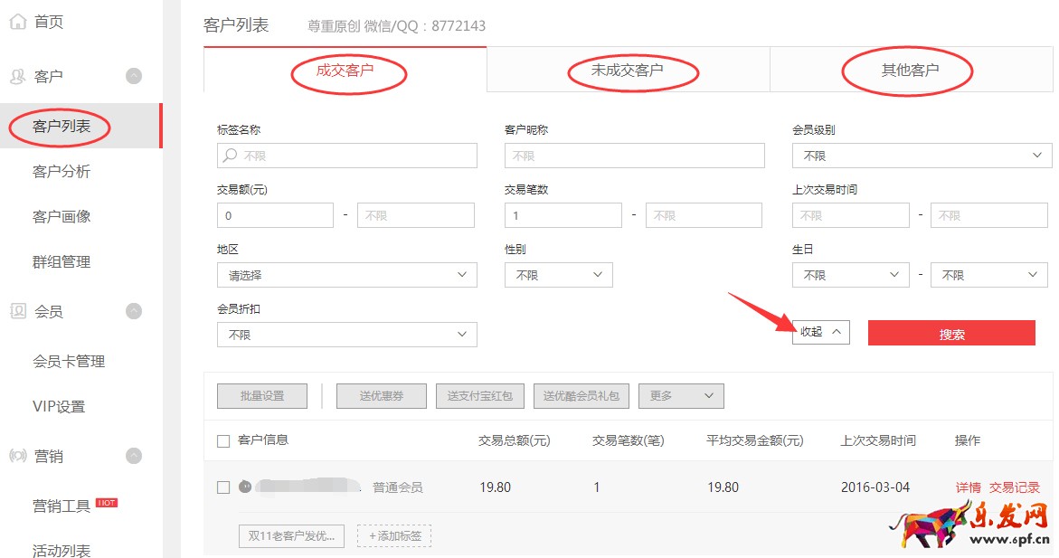This screenshot has width=1059, height=558.
Task: Open 详情 link for the customer
Action: click(968, 487)
